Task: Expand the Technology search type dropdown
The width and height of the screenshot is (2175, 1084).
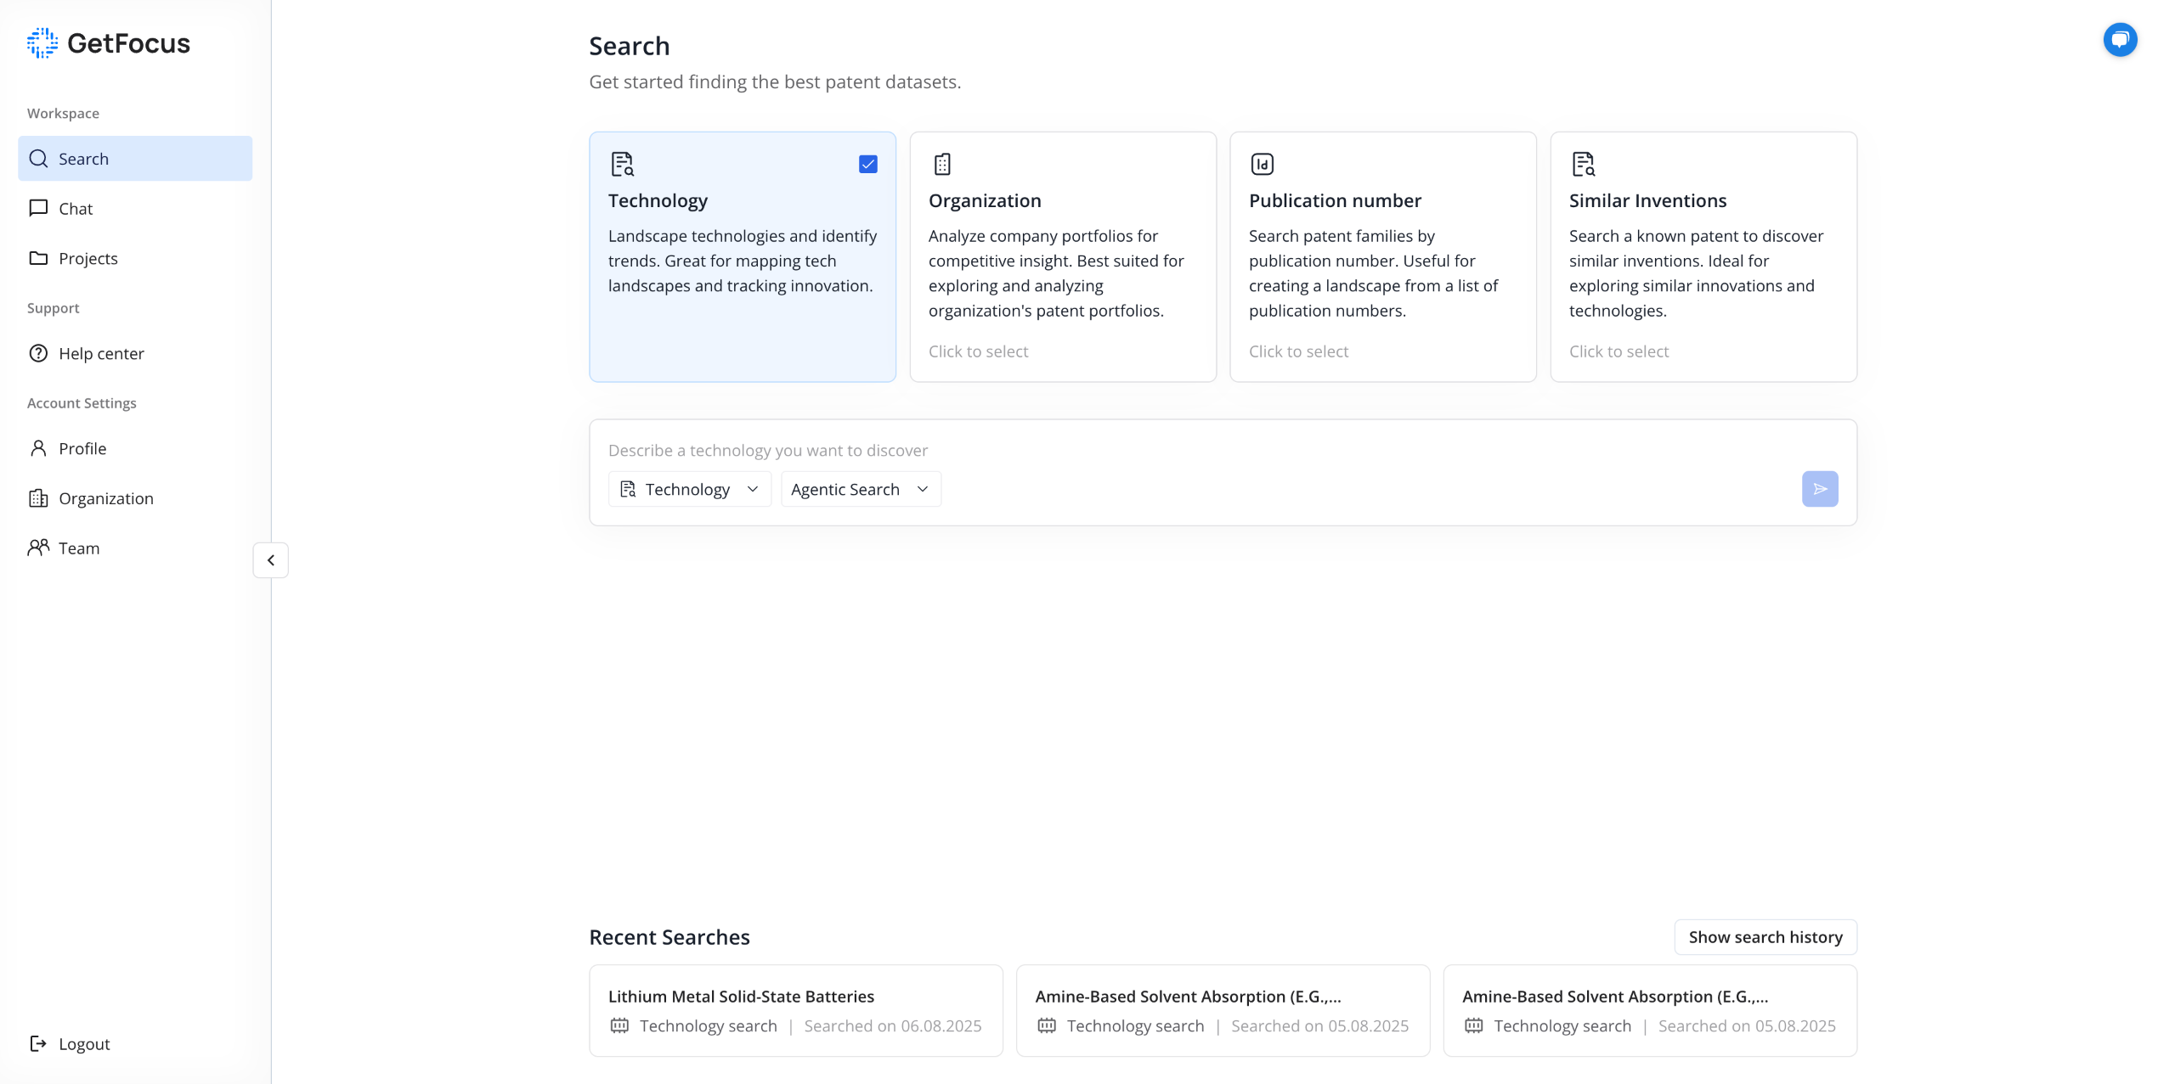Action: coord(689,489)
